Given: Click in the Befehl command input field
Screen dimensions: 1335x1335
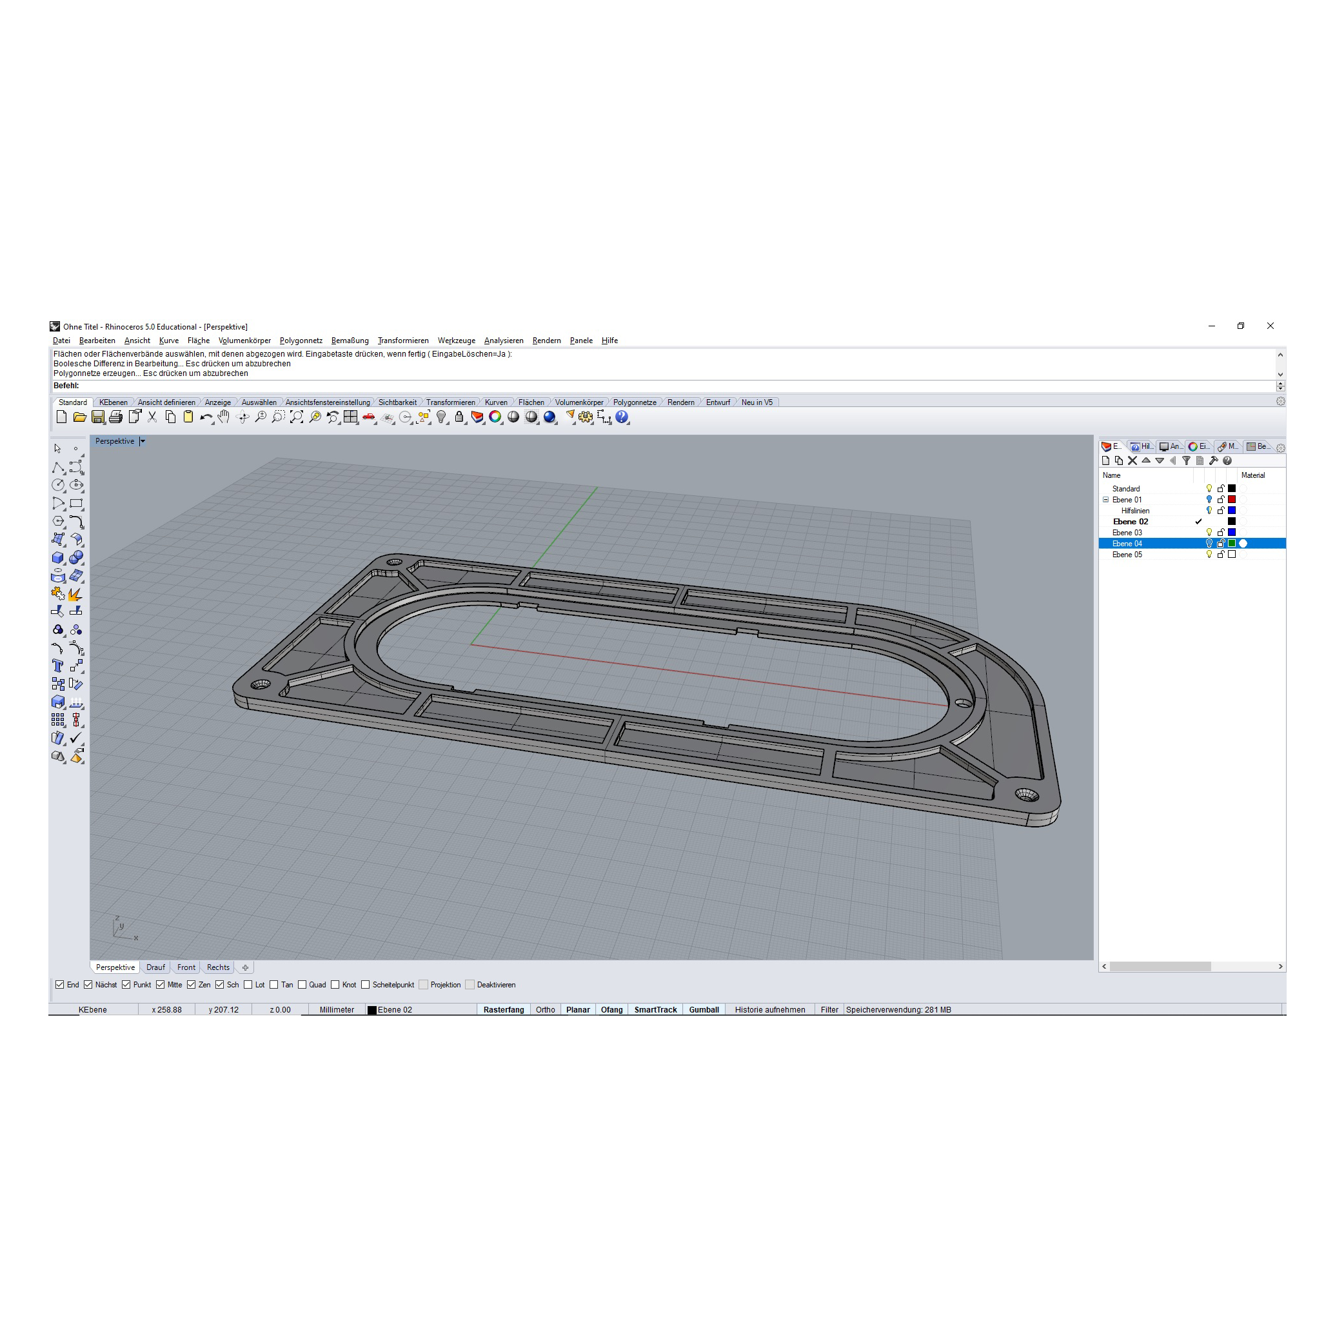Looking at the screenshot, I should (677, 386).
